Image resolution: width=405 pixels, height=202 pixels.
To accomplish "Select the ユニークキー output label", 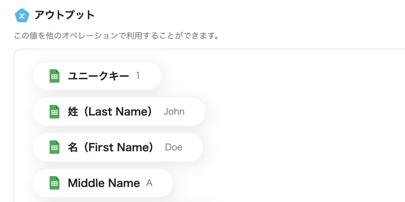I will [98, 76].
